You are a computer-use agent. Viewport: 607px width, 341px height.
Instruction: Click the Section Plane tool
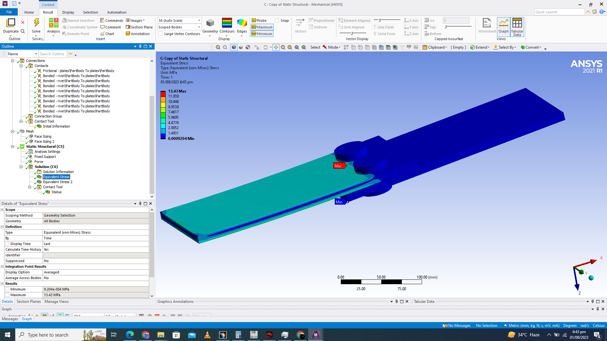139,27
